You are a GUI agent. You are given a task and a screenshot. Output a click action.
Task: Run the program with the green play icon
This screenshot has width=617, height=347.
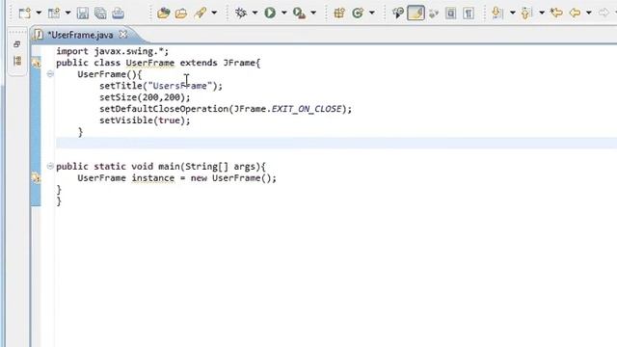(x=270, y=13)
